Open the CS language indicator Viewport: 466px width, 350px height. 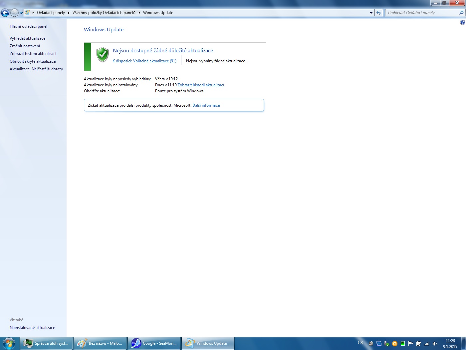click(360, 343)
